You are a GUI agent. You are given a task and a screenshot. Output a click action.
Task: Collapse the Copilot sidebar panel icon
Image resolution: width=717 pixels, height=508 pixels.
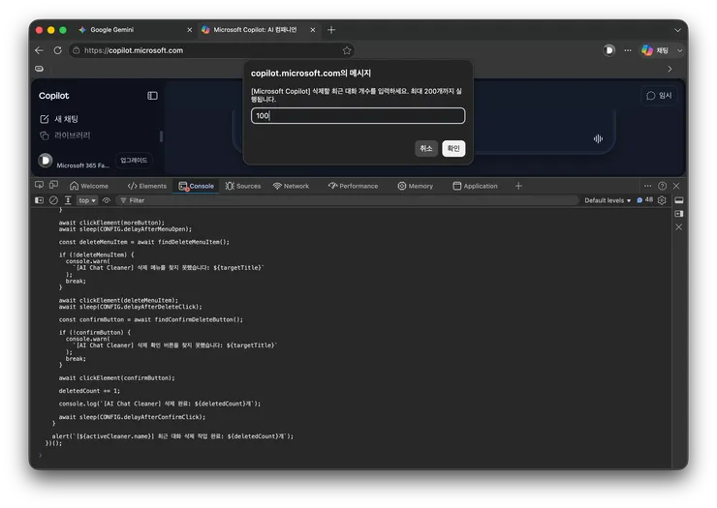click(x=152, y=96)
